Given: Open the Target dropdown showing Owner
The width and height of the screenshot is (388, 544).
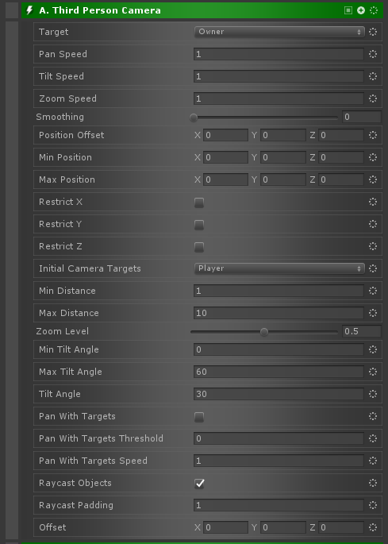Looking at the screenshot, I should 279,32.
